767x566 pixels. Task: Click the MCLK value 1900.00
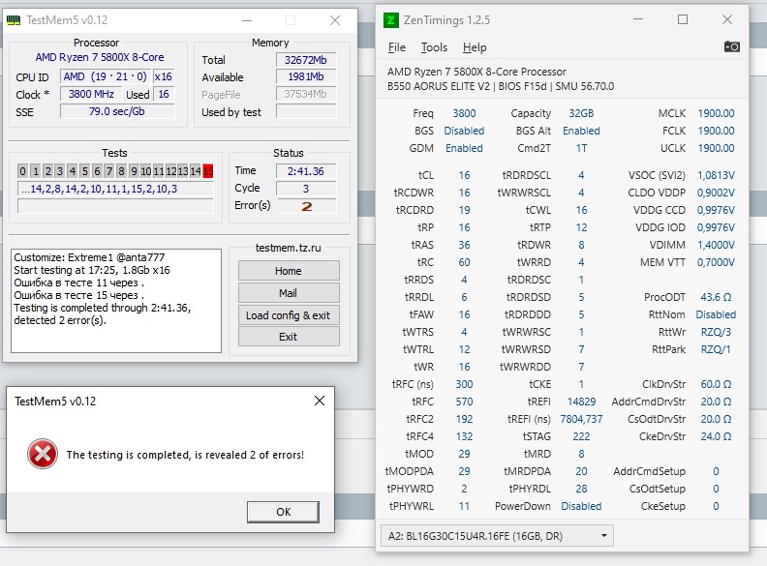coord(716,113)
